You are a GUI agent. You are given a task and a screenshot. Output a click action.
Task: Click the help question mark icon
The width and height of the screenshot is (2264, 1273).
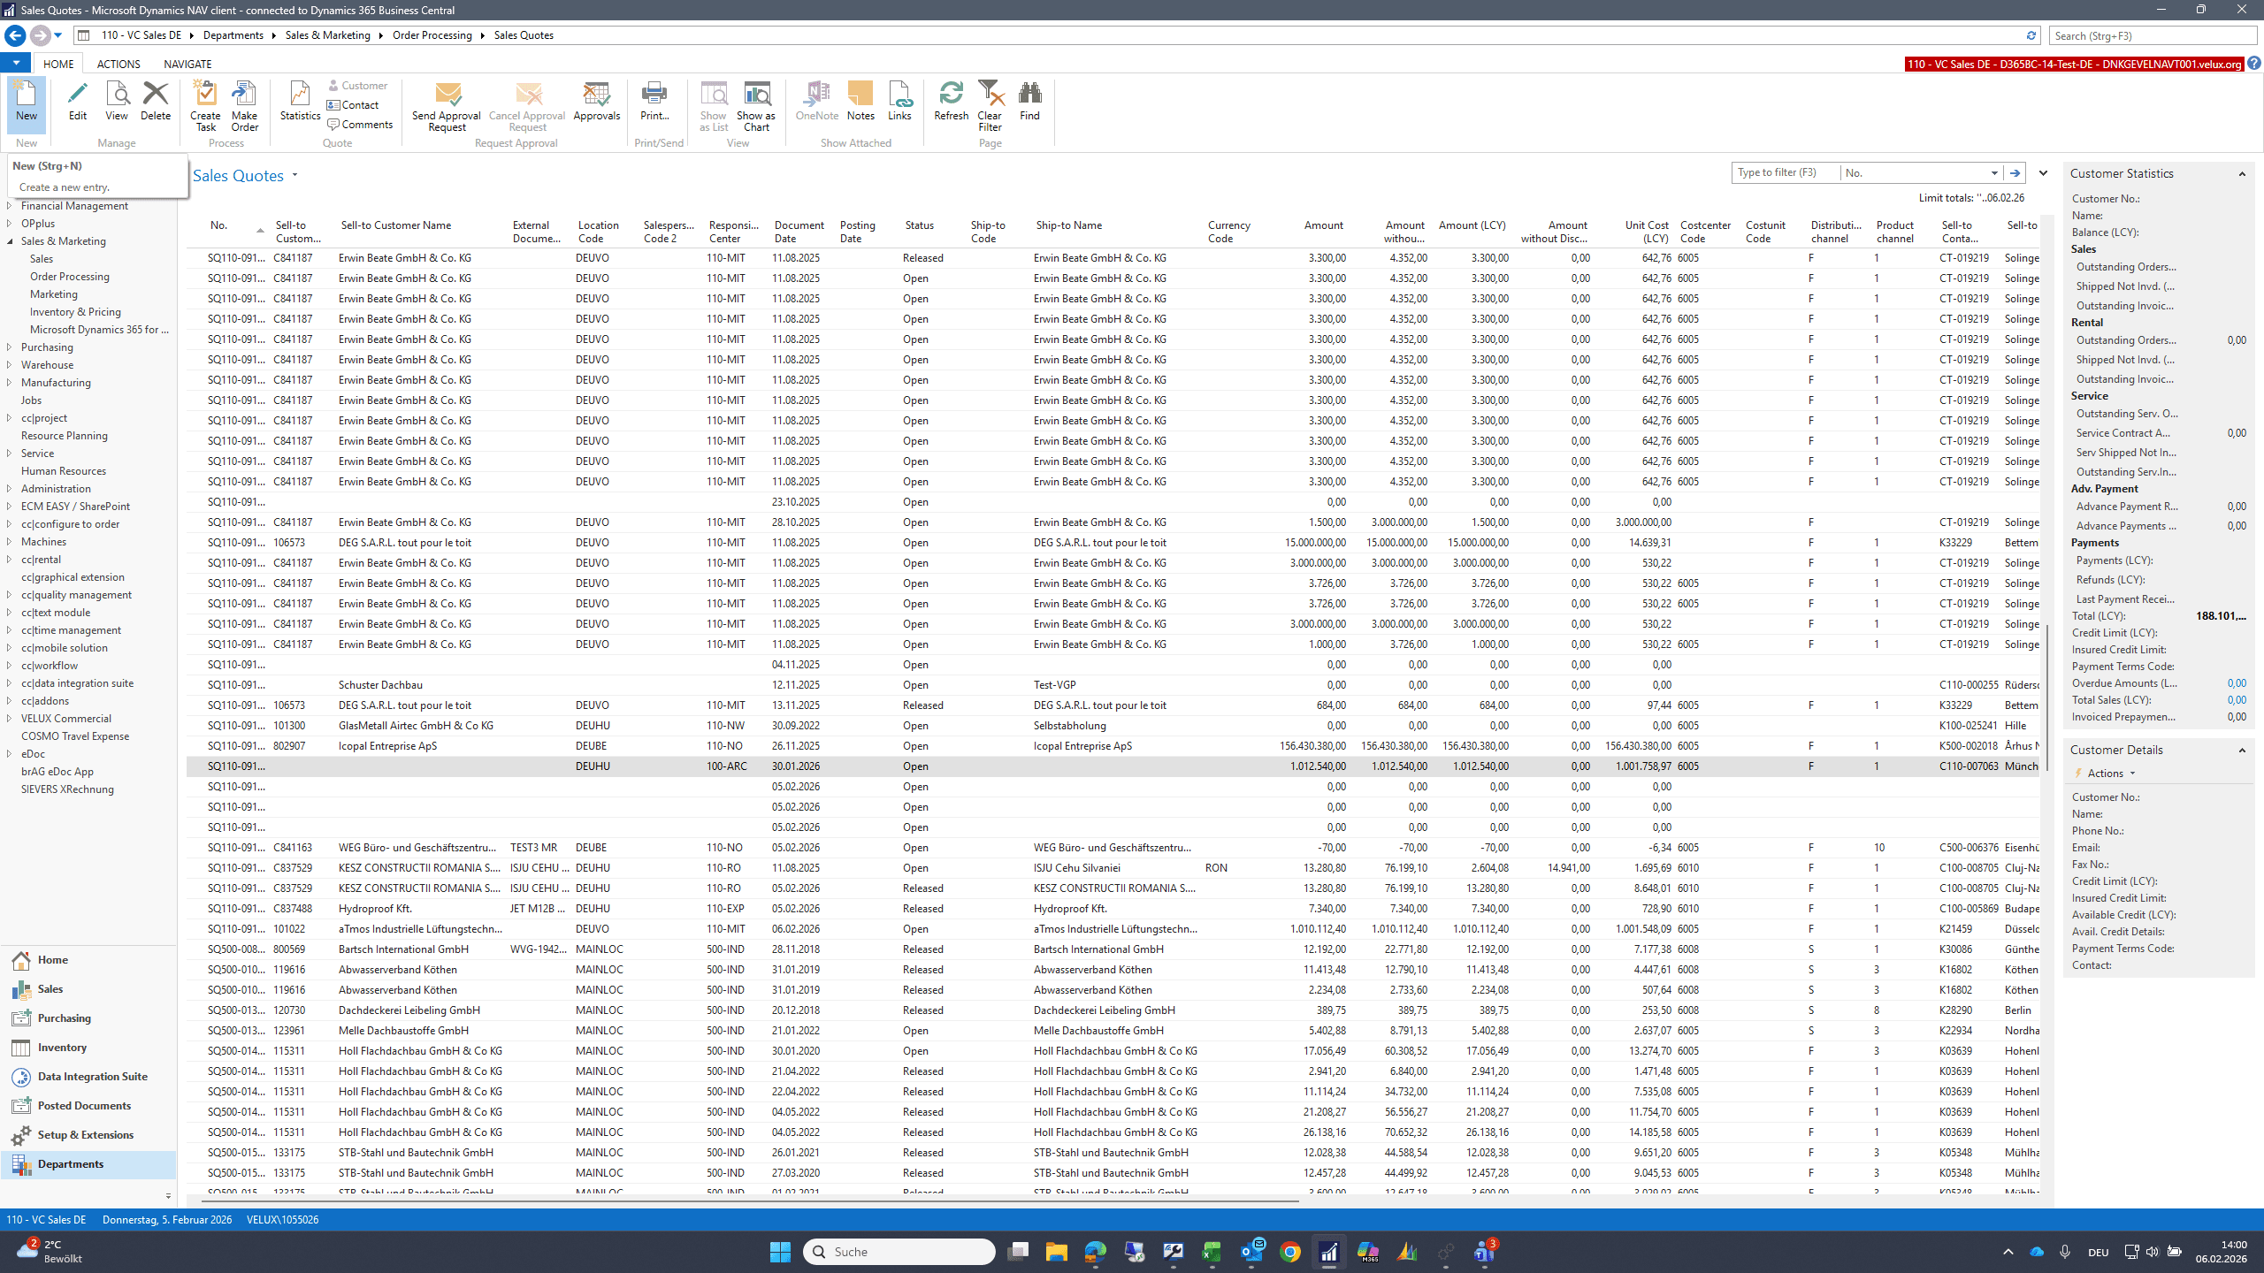(x=2254, y=64)
